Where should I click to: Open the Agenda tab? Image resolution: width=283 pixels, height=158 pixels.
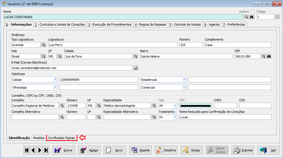click(x=212, y=24)
